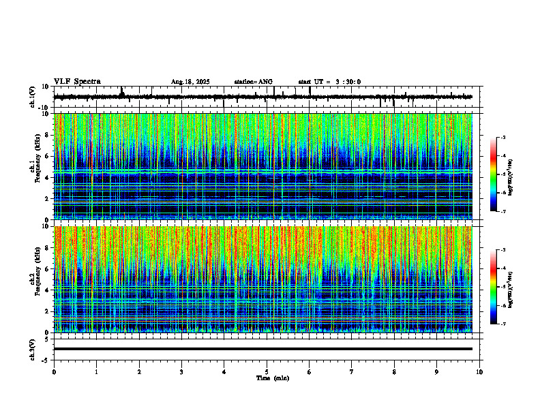
Task: Click the 'ch.3(V)' axis label
Action: coord(33,350)
